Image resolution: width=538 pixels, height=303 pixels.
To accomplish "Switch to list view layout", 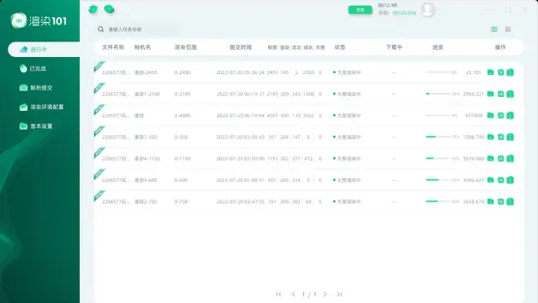I will [494, 29].
